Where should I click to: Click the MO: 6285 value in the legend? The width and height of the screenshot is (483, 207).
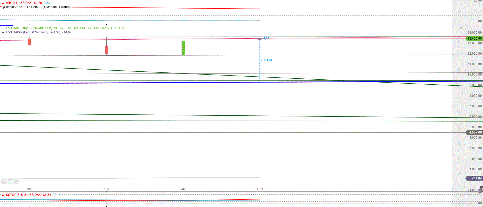[60, 28]
